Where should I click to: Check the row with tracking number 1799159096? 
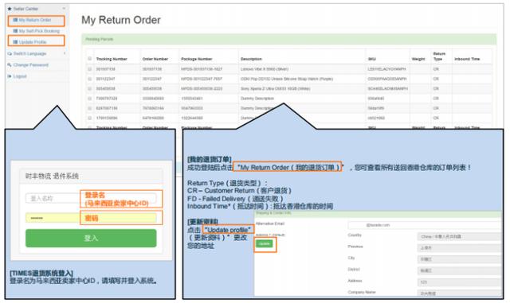pos(90,118)
